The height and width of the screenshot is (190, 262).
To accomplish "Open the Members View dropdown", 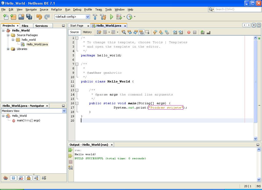I will pos(64,111).
